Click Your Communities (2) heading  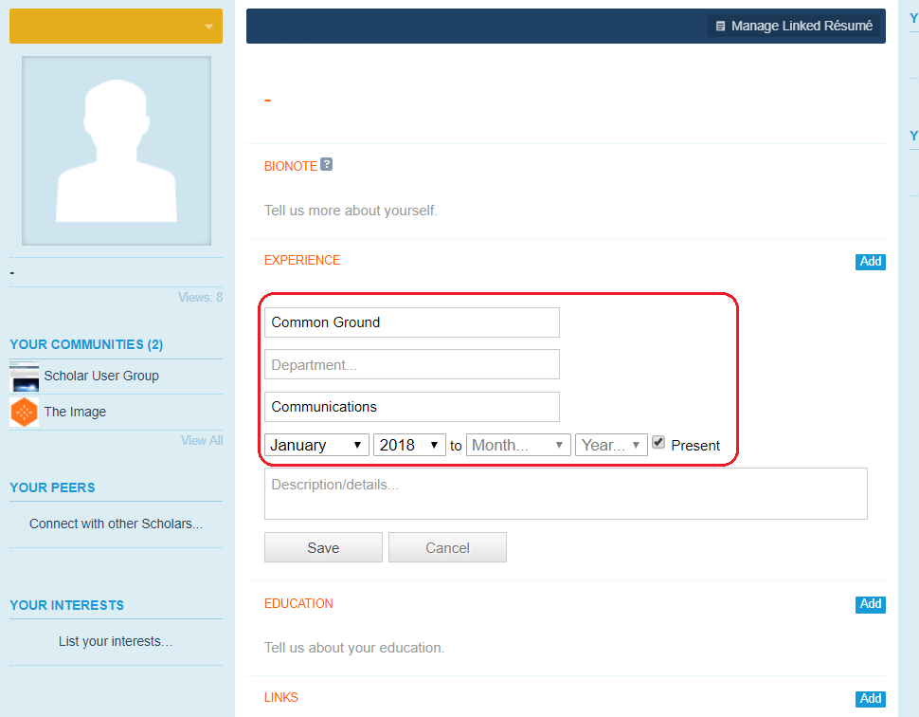[x=86, y=344]
